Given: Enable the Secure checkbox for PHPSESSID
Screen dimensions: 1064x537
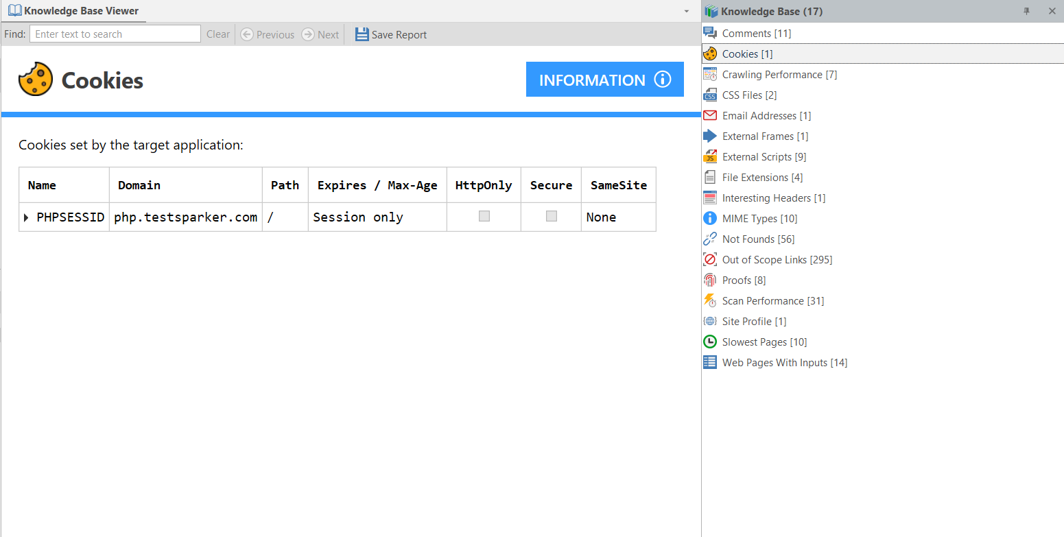Looking at the screenshot, I should [x=550, y=216].
